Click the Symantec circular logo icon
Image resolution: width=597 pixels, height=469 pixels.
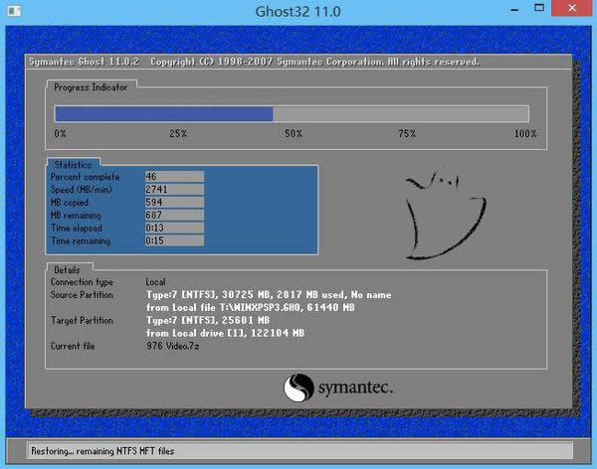299,387
